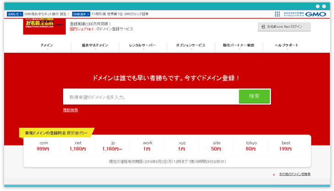Select the .best 199円 domain price
The image size is (334, 191).
pyautogui.click(x=286, y=146)
